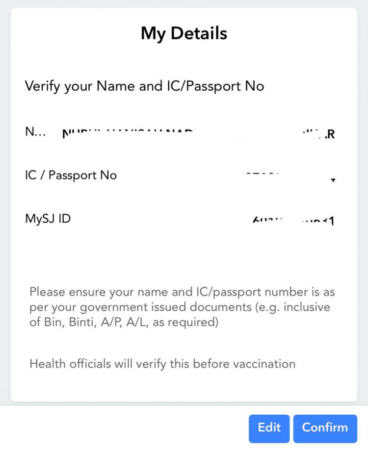Click the MySJ ID label
This screenshot has width=368, height=452.
[48, 218]
